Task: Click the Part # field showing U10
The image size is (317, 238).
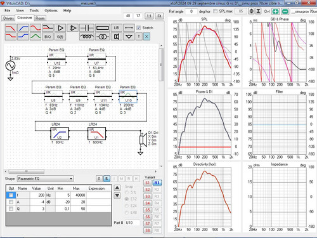Action: [x=133, y=223]
